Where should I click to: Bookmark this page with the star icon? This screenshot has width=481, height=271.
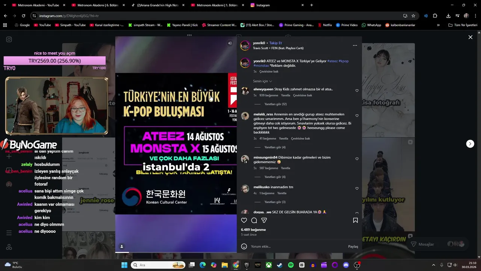(x=413, y=16)
